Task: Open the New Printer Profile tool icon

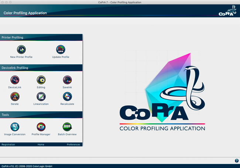Action: (21, 49)
